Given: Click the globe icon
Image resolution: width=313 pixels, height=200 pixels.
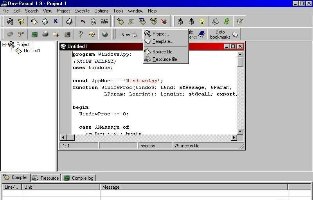Looking at the screenshot, I should click(105, 34).
